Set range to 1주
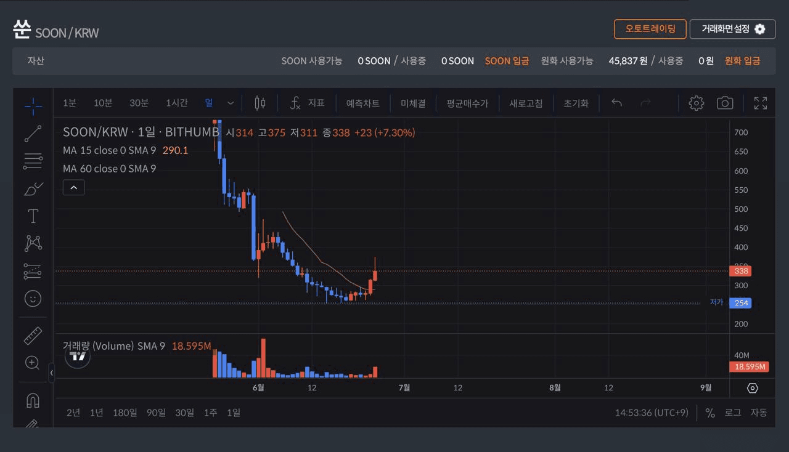 click(x=211, y=413)
